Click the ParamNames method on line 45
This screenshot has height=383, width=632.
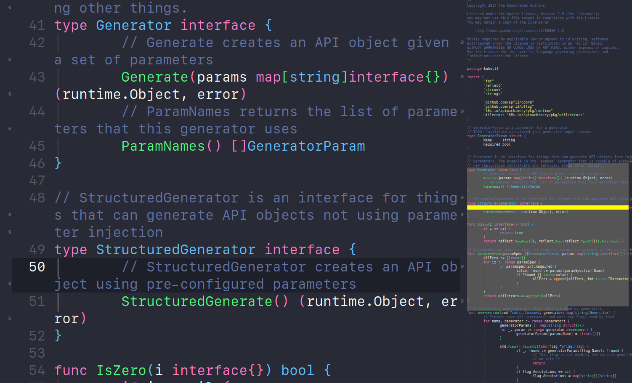click(163, 146)
